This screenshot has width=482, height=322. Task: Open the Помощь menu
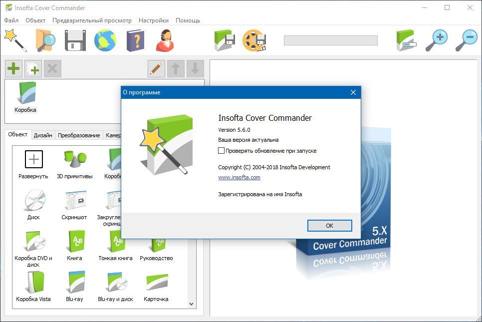coord(188,20)
